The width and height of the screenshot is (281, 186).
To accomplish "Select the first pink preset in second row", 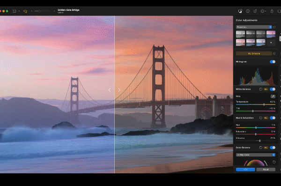I will coord(240,43).
